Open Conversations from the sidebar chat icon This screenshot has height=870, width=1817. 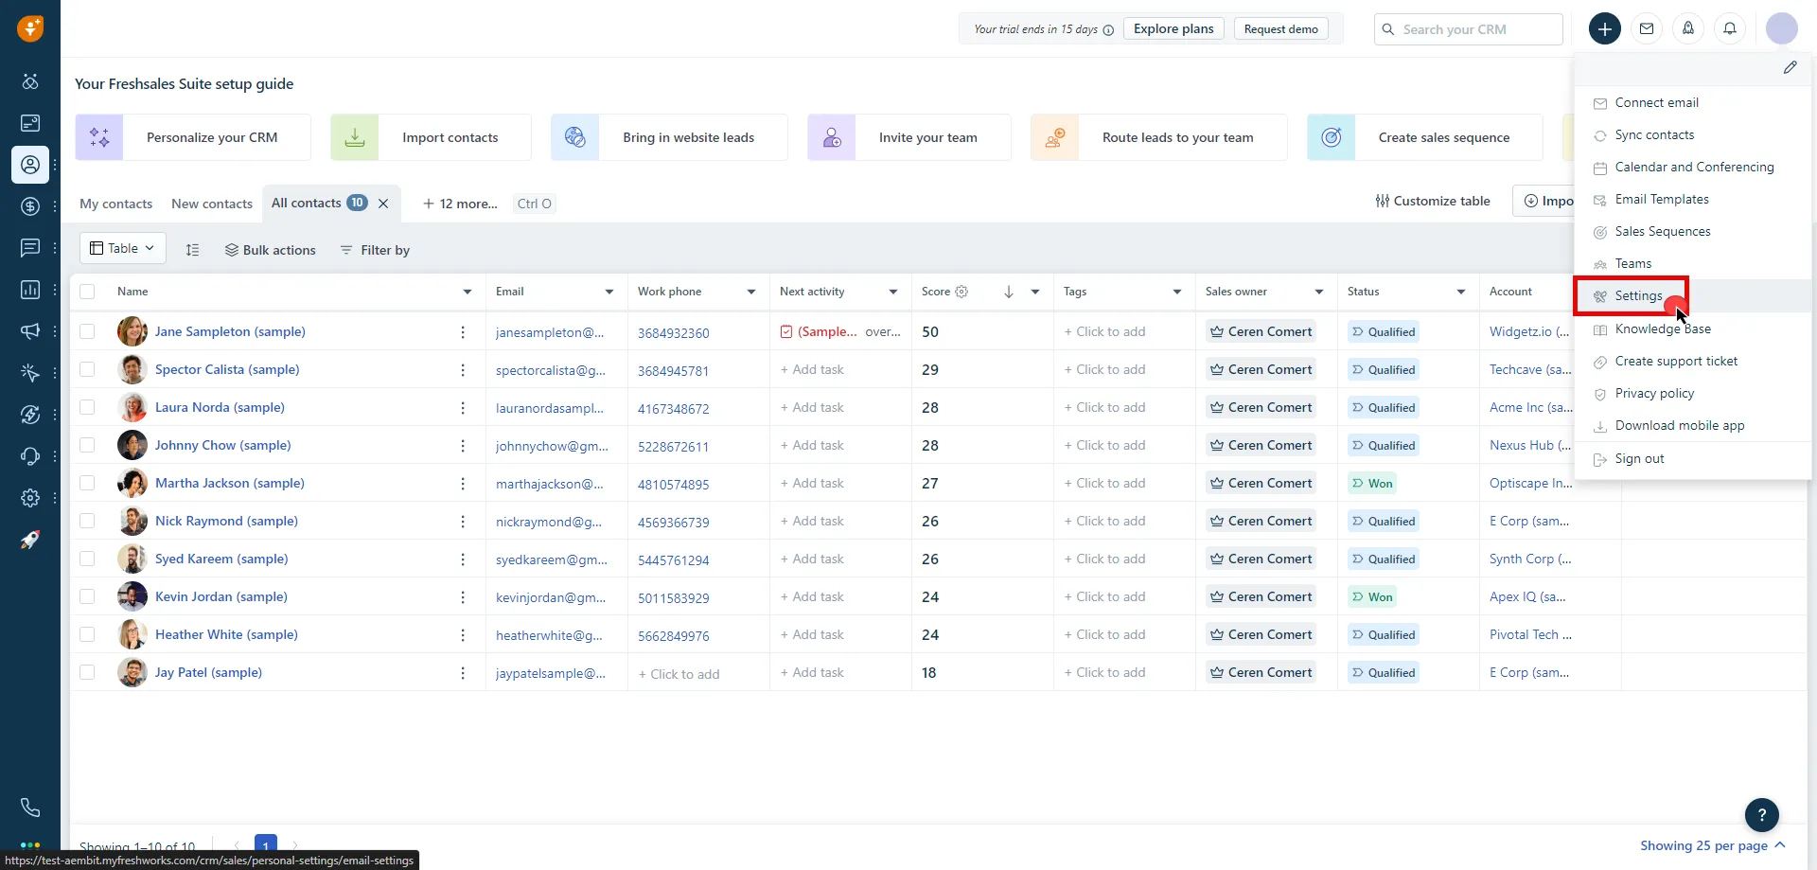click(30, 247)
